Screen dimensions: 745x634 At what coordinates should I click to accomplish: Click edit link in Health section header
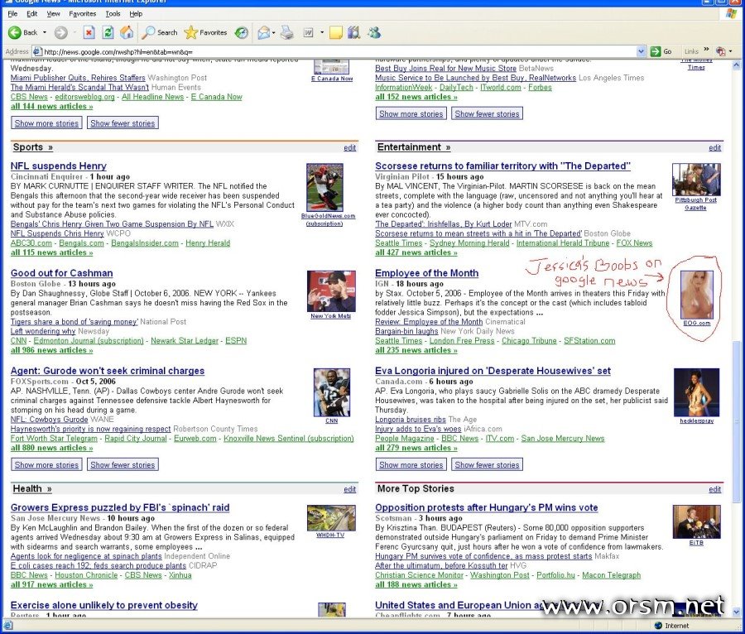pos(350,489)
